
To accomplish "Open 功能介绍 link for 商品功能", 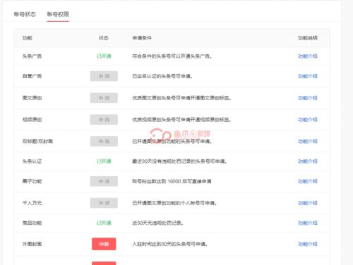I will pos(308,223).
